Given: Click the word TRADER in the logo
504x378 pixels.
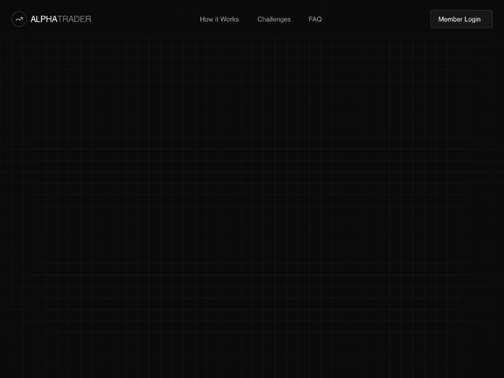Looking at the screenshot, I should pos(74,19).
